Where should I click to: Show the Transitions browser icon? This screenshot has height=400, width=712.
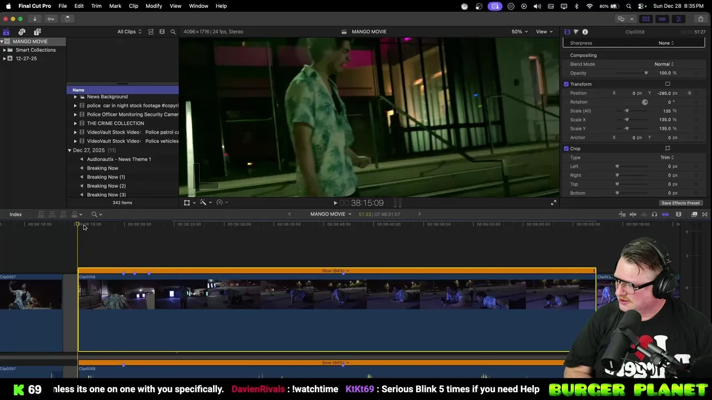705,214
